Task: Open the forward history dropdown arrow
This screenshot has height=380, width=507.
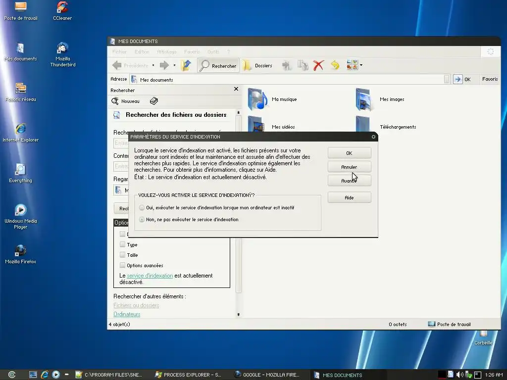Action: click(174, 65)
